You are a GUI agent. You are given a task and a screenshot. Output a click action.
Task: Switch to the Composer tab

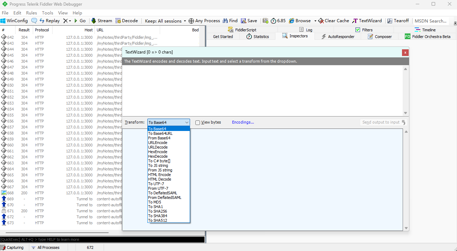(x=380, y=37)
